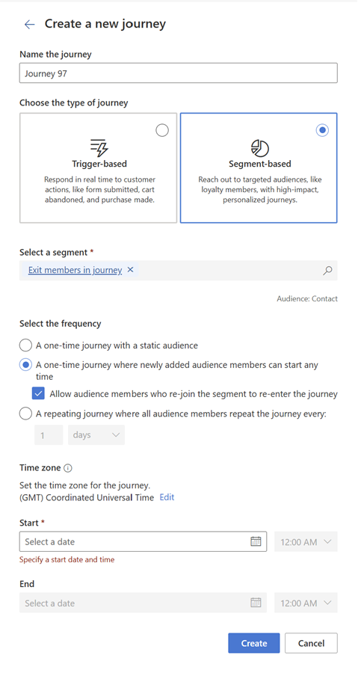Click the Trigger-based lightning icon
The height and width of the screenshot is (673, 358).
pyautogui.click(x=99, y=148)
